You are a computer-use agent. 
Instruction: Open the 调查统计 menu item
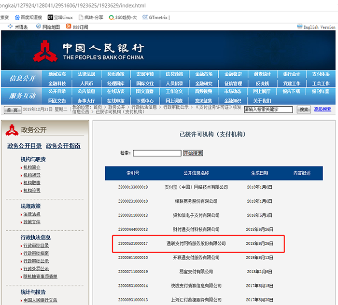262,74
